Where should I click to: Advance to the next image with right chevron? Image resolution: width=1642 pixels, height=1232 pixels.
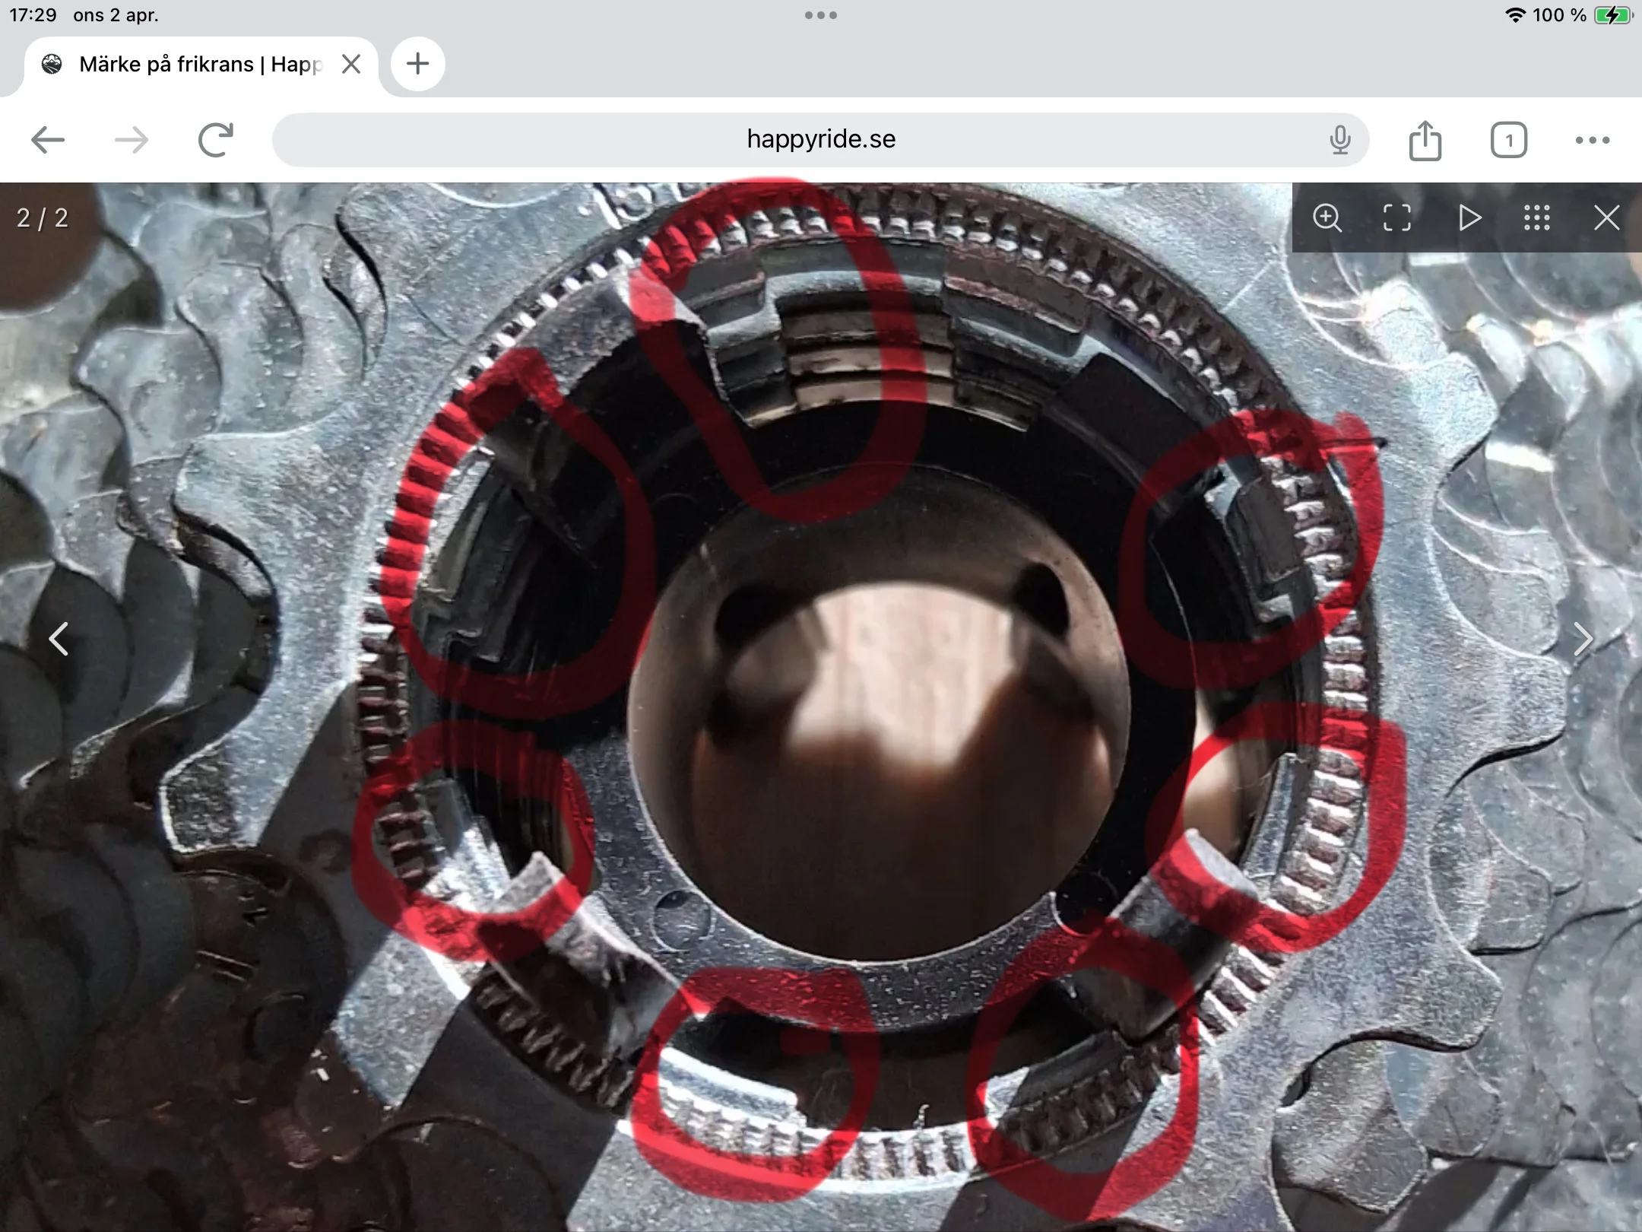[1583, 639]
